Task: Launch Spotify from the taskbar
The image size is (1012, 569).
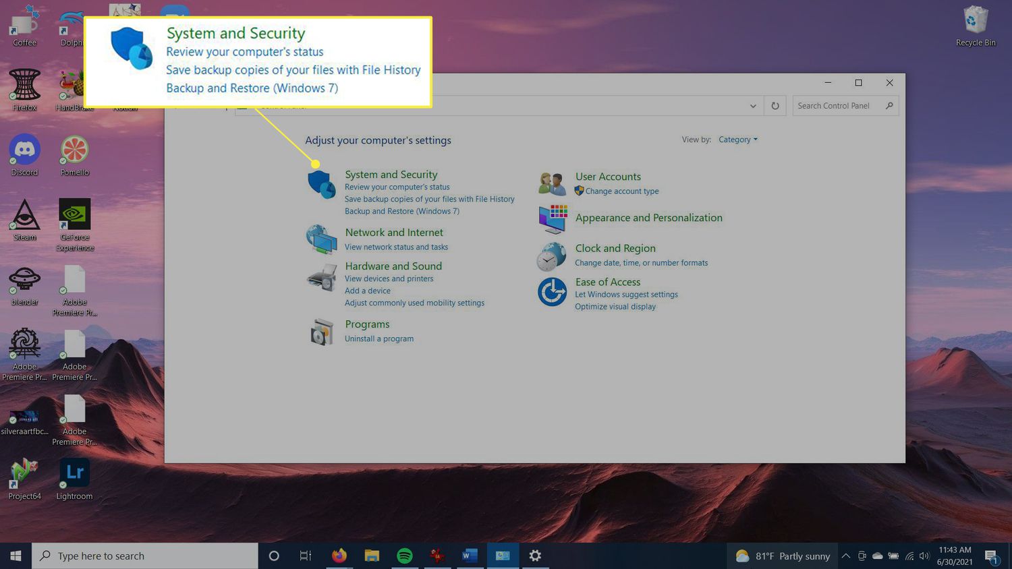Action: pos(405,556)
